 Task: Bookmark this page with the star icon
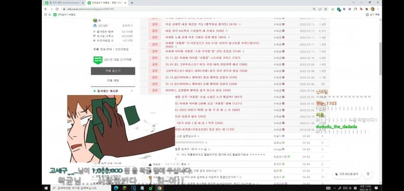click(x=326, y=9)
